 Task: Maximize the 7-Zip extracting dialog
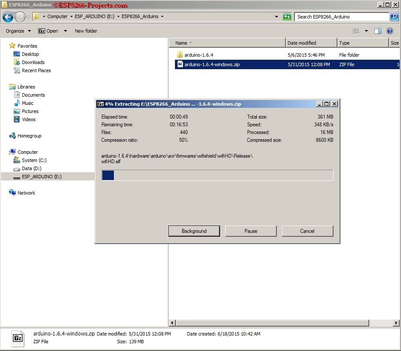[326, 104]
